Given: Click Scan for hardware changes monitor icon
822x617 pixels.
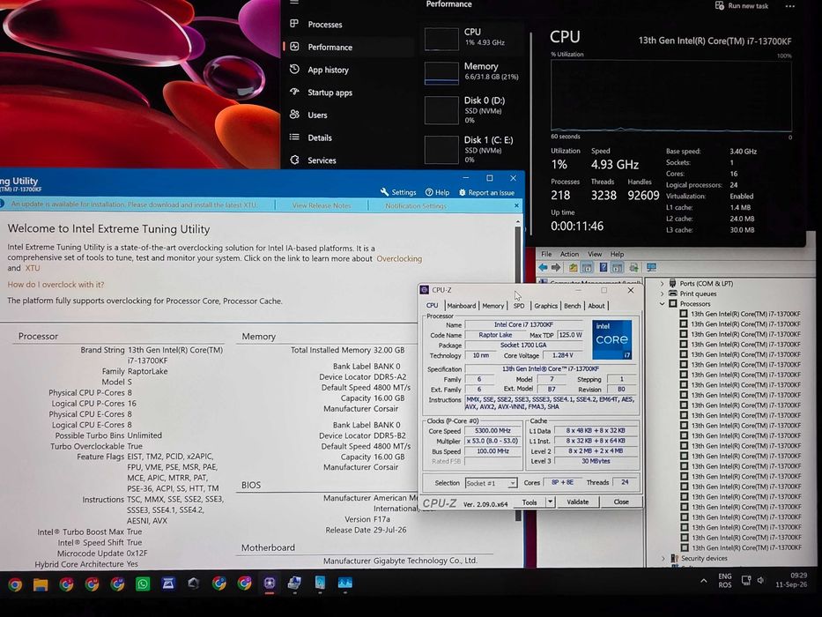Looking at the screenshot, I should (x=651, y=268).
